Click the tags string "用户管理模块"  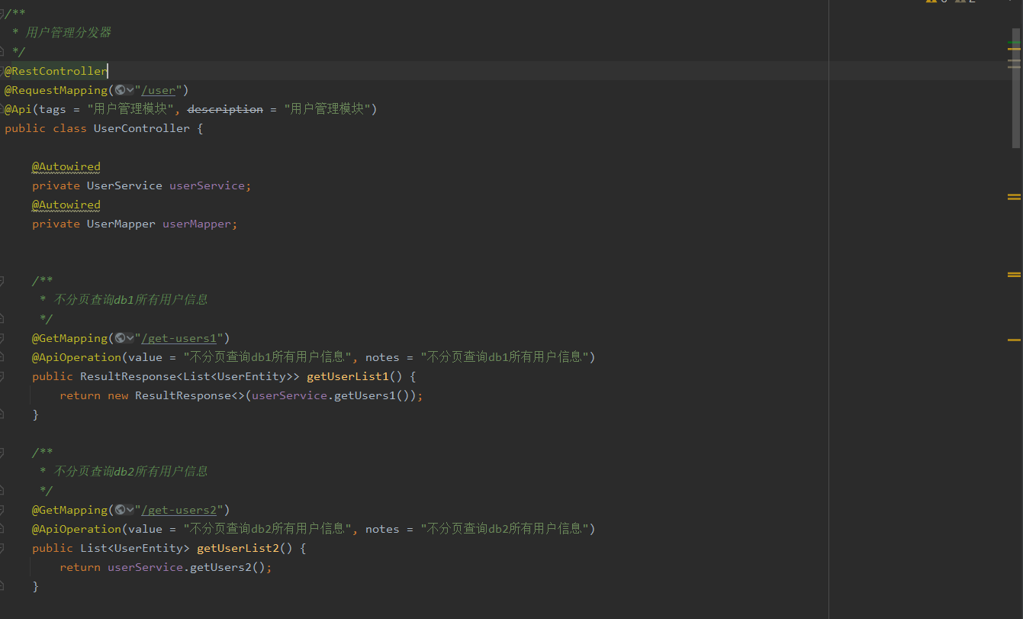click(x=130, y=109)
